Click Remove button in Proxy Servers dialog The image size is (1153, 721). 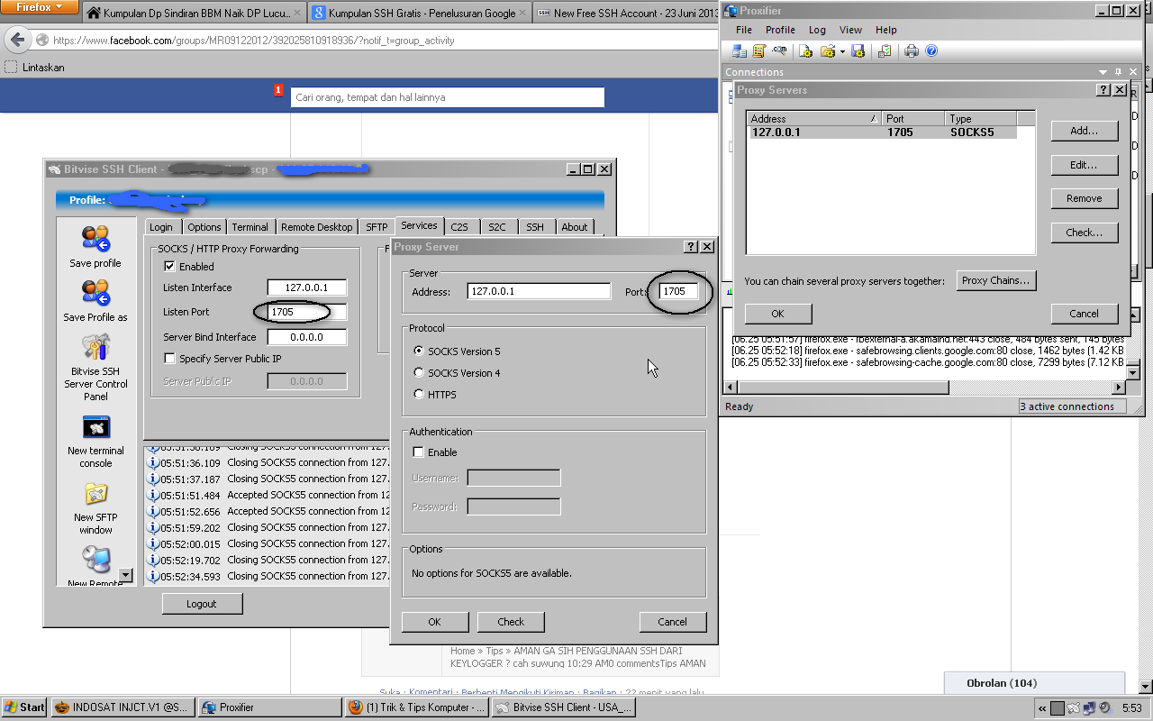point(1085,198)
